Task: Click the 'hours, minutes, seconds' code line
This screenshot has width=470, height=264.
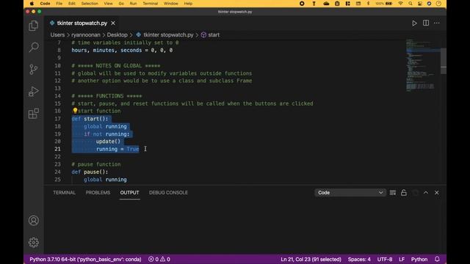Action: tap(122, 50)
